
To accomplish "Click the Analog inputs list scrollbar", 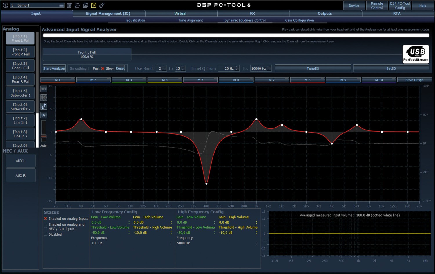I will (37, 89).
